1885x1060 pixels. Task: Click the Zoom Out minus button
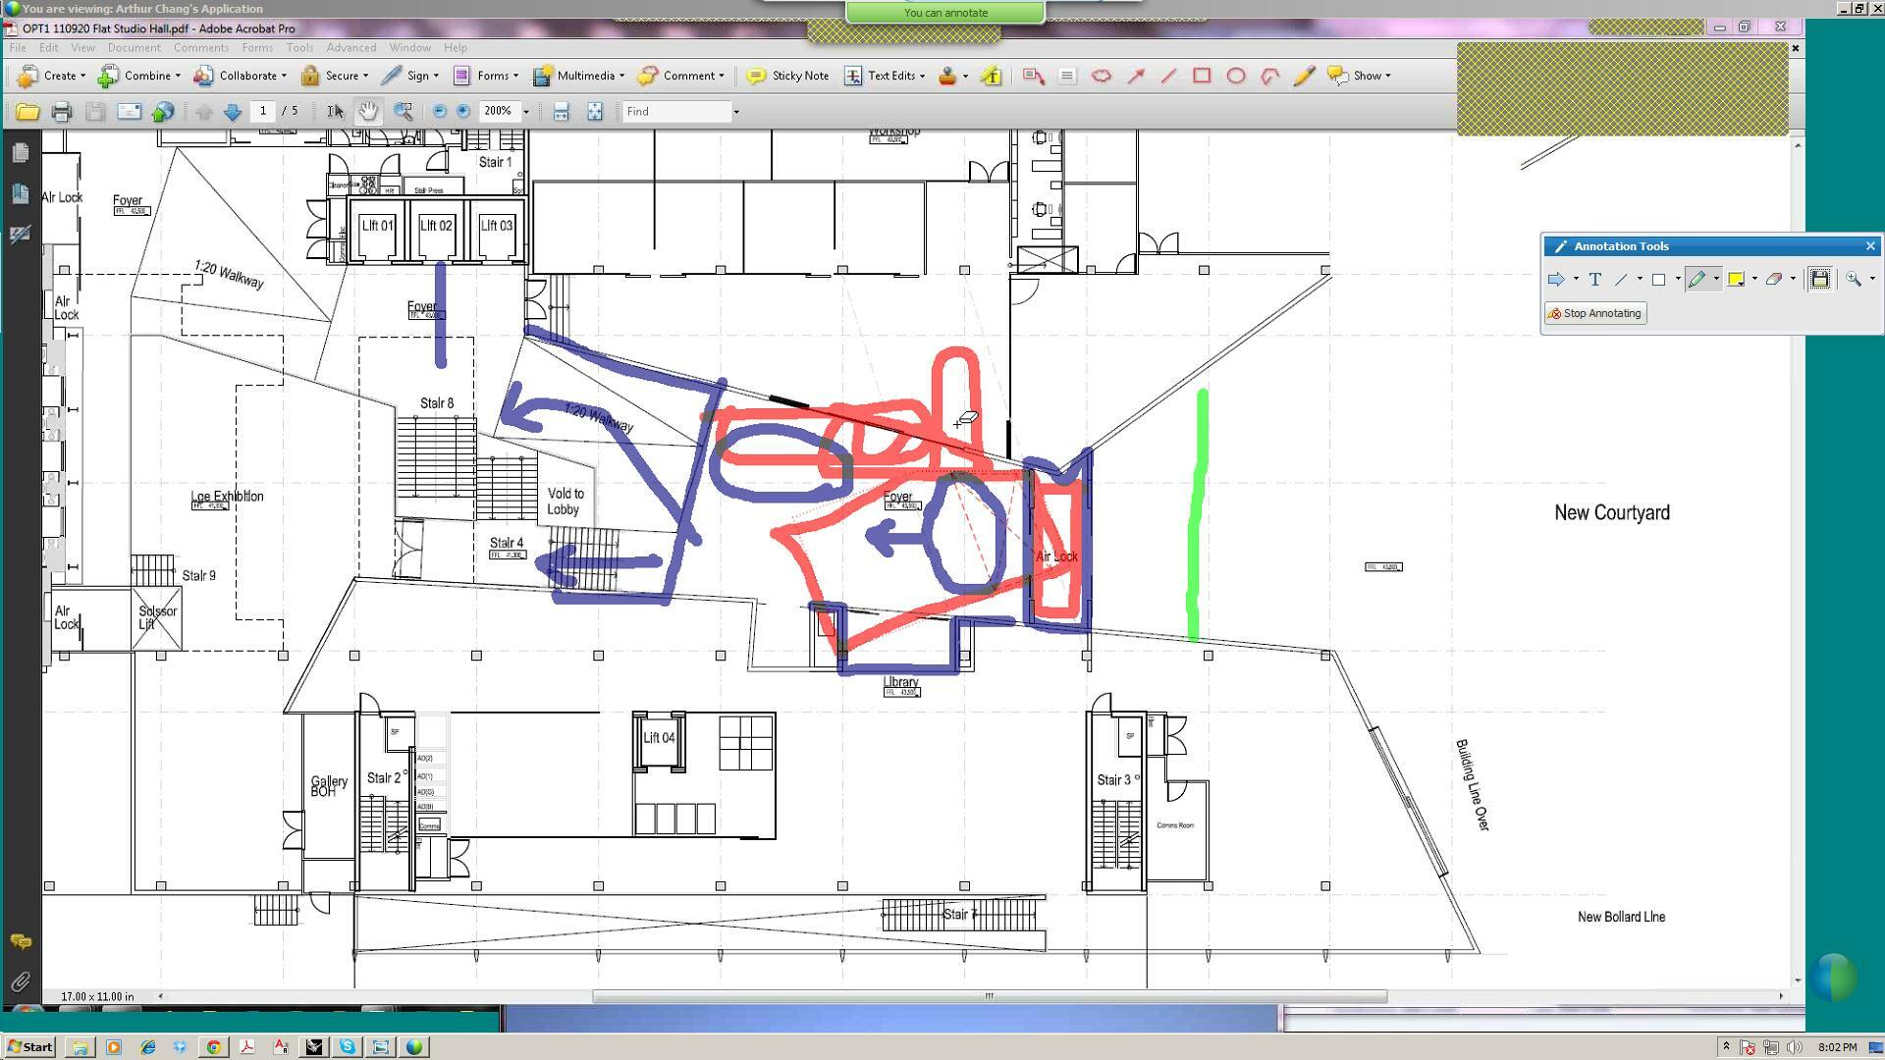tap(439, 112)
